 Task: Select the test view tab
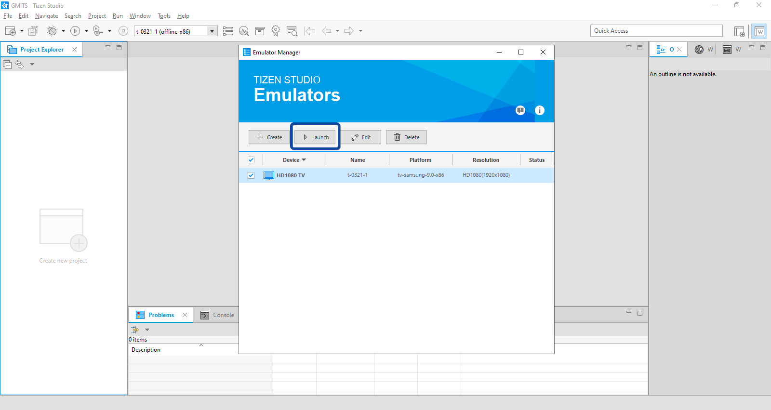(x=732, y=50)
